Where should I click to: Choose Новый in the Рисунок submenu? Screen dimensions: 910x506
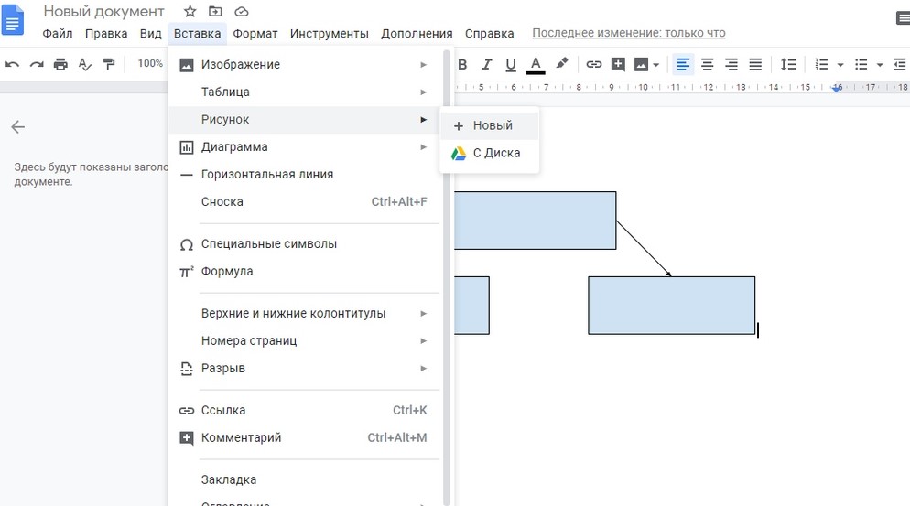492,125
